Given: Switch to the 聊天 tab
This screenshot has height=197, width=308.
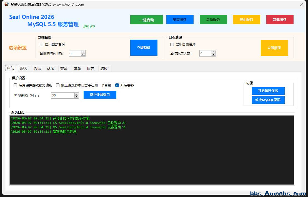Looking at the screenshot, I should coord(24,68).
